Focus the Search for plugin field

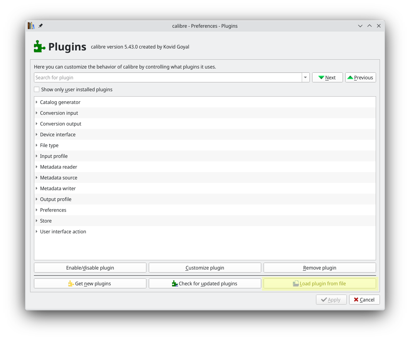point(168,77)
